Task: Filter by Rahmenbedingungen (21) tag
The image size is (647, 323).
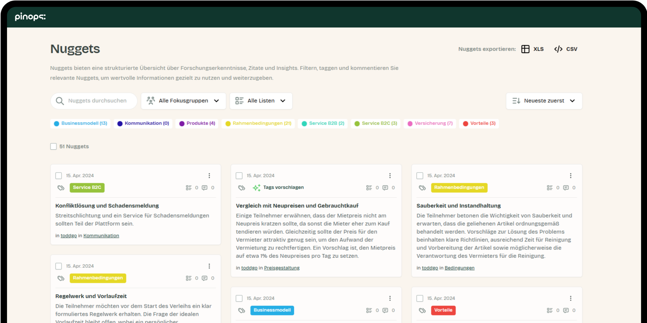Action: point(258,123)
